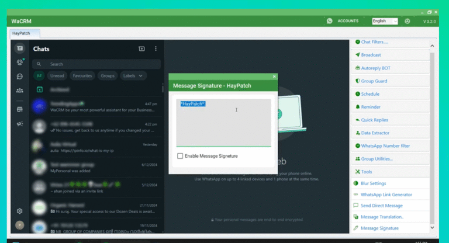This screenshot has height=243, width=449.
Task: Enable Message Signature checkbox
Action: [x=180, y=156]
